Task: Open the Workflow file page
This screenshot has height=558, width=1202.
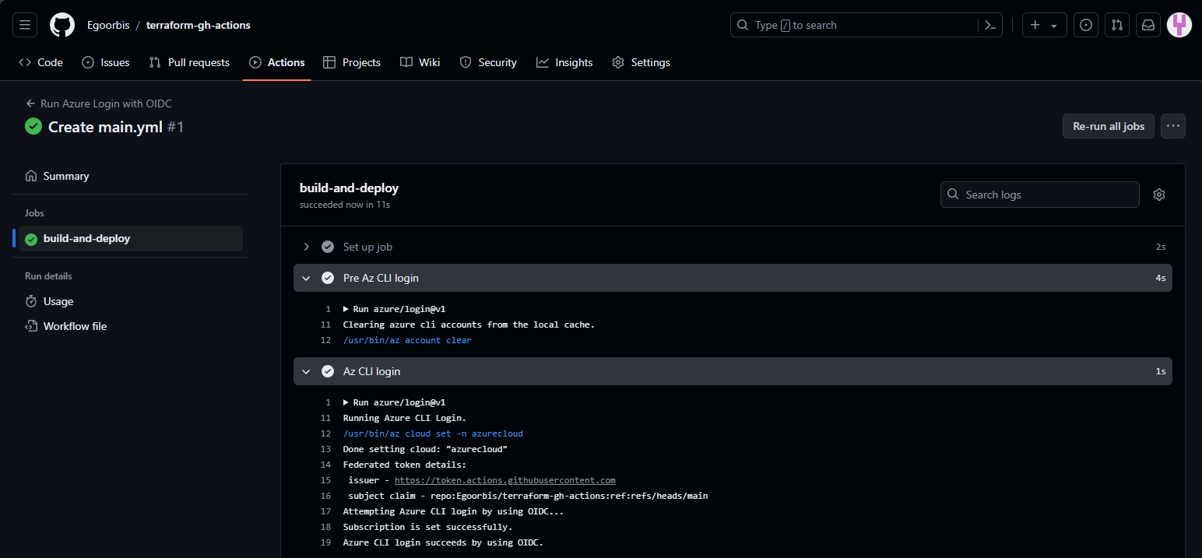Action: pos(75,326)
